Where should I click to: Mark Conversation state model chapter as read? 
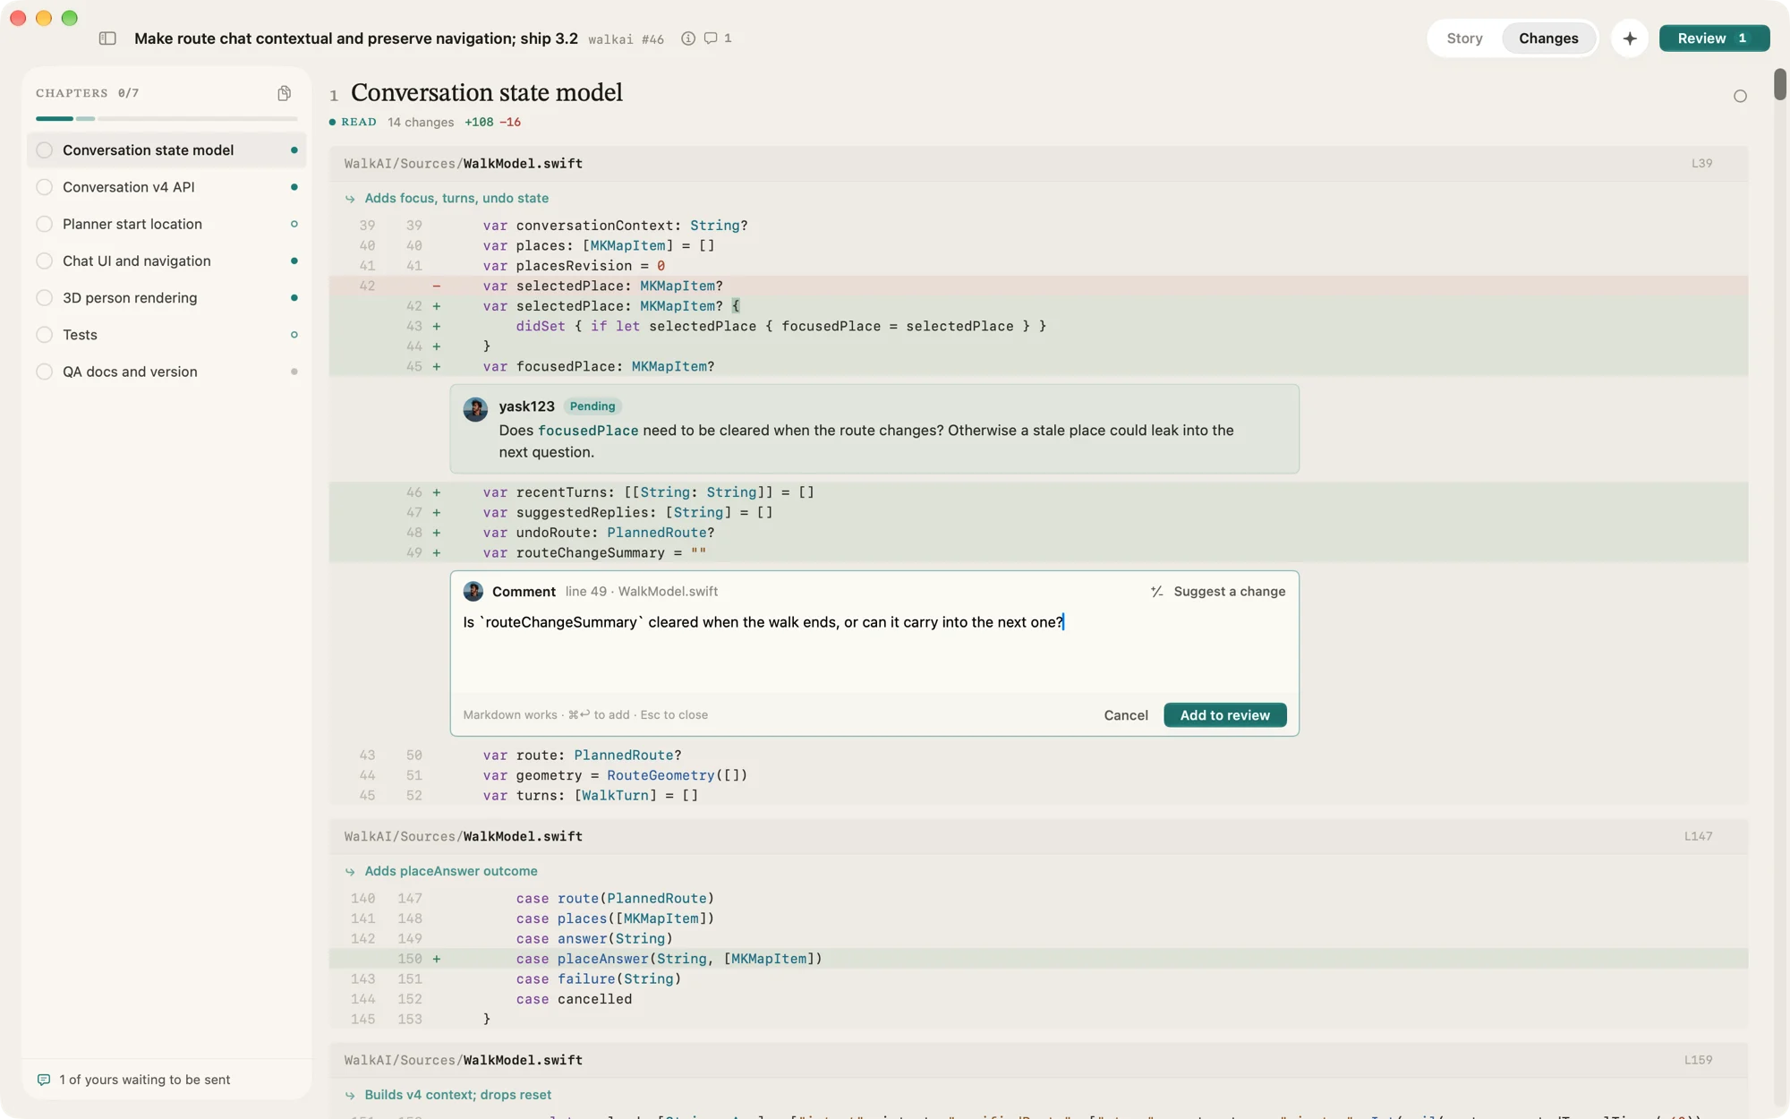click(44, 150)
